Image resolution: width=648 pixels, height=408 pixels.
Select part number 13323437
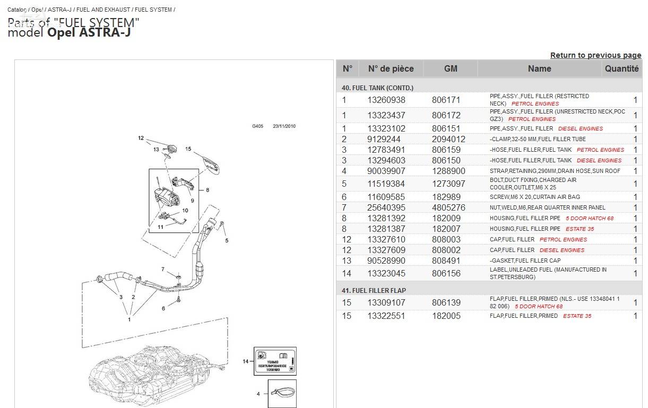tap(386, 115)
